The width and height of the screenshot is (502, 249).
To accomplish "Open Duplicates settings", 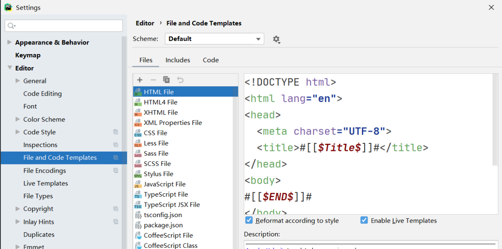I will [x=39, y=234].
